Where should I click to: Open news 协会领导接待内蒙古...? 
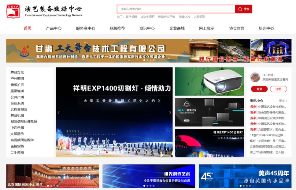(x=268, y=112)
